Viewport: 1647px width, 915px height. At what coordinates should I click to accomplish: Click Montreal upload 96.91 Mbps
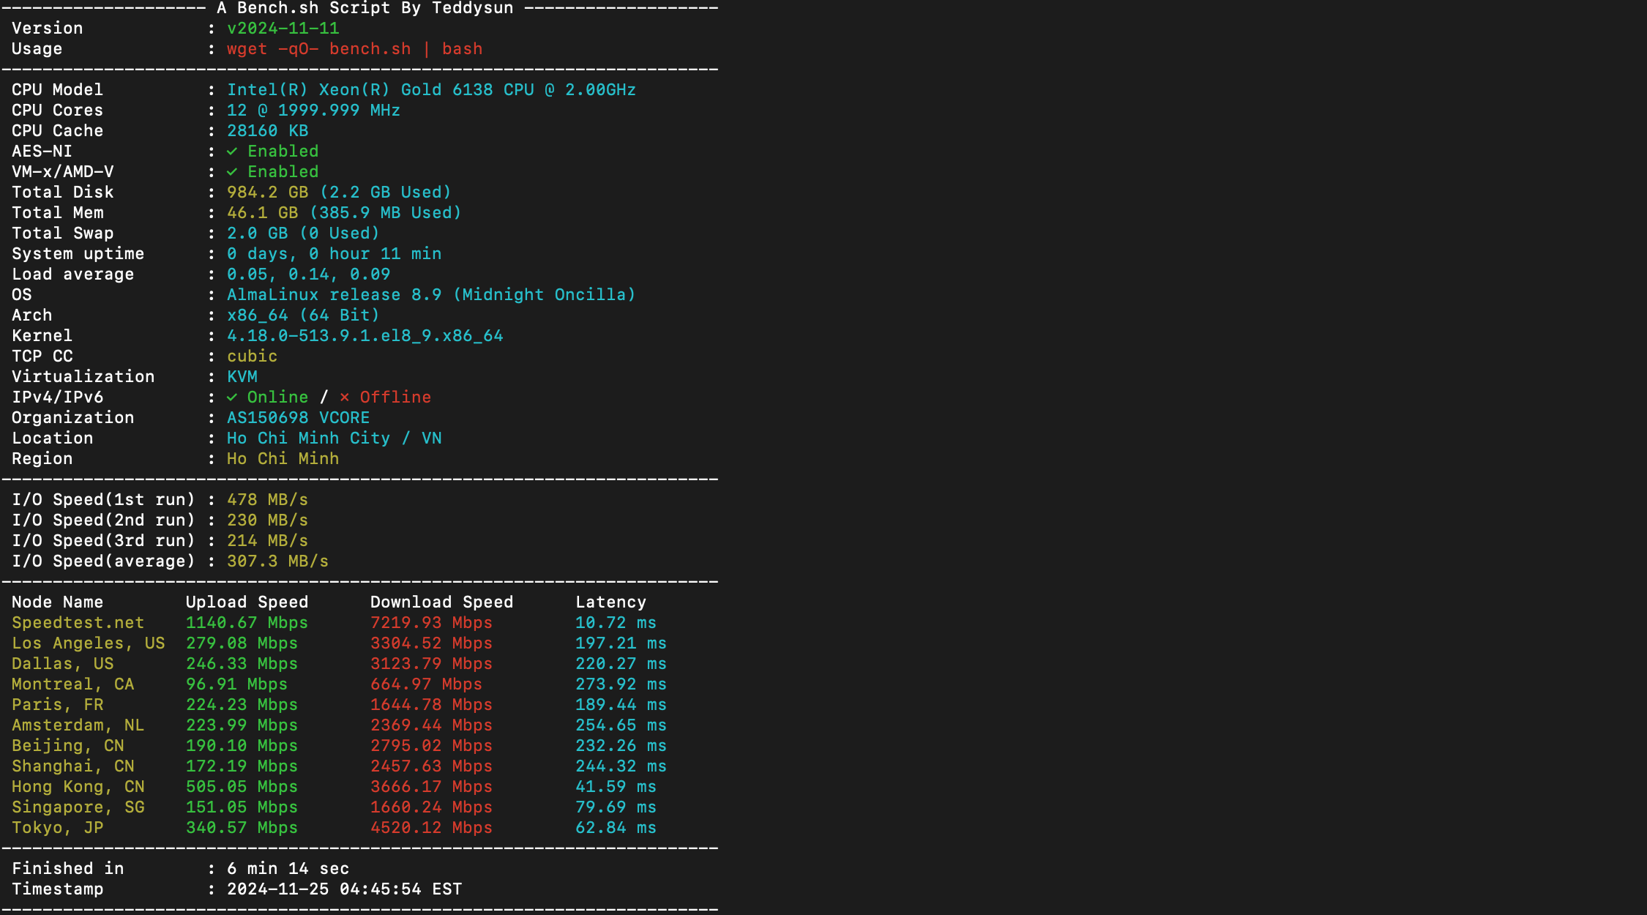pos(236,684)
